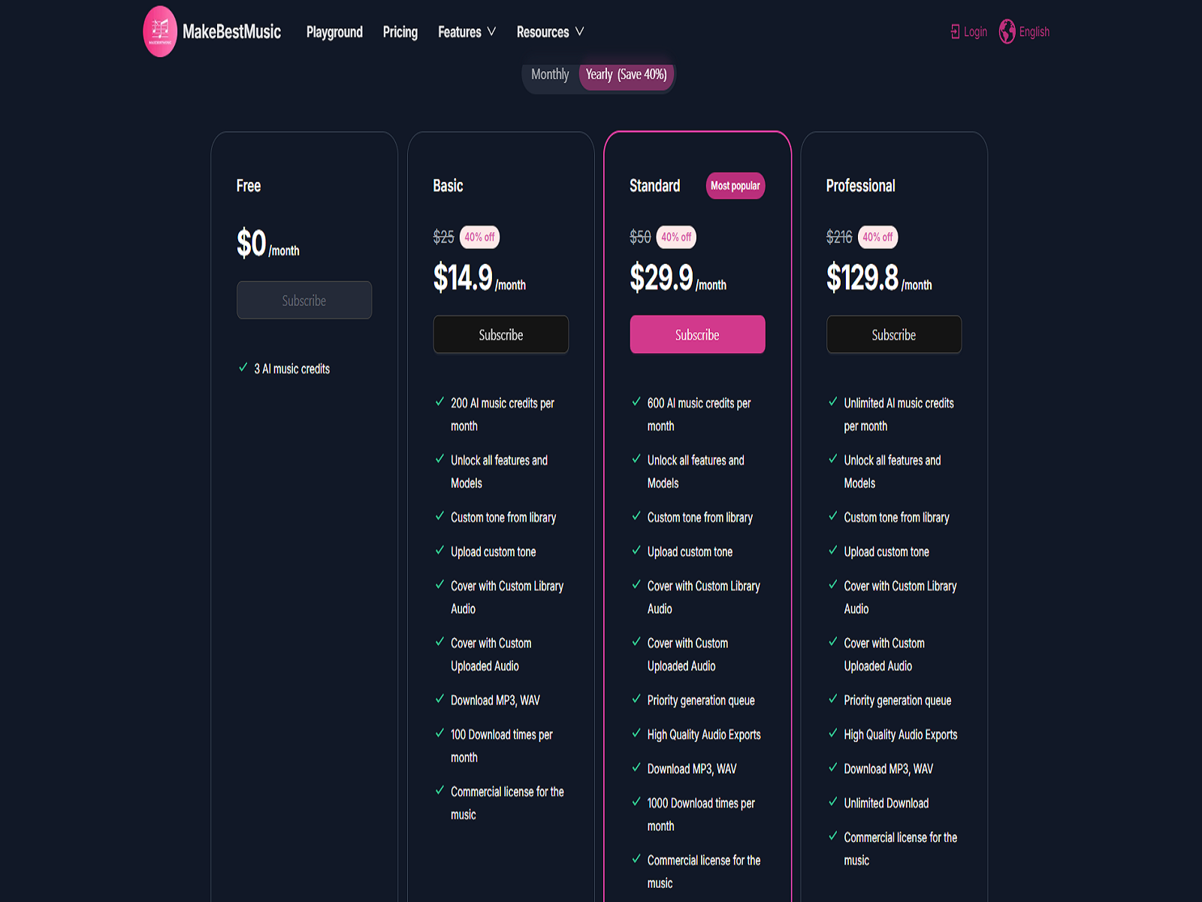The height and width of the screenshot is (902, 1202).
Task: Subscribe to the Standard plan
Action: 697,334
